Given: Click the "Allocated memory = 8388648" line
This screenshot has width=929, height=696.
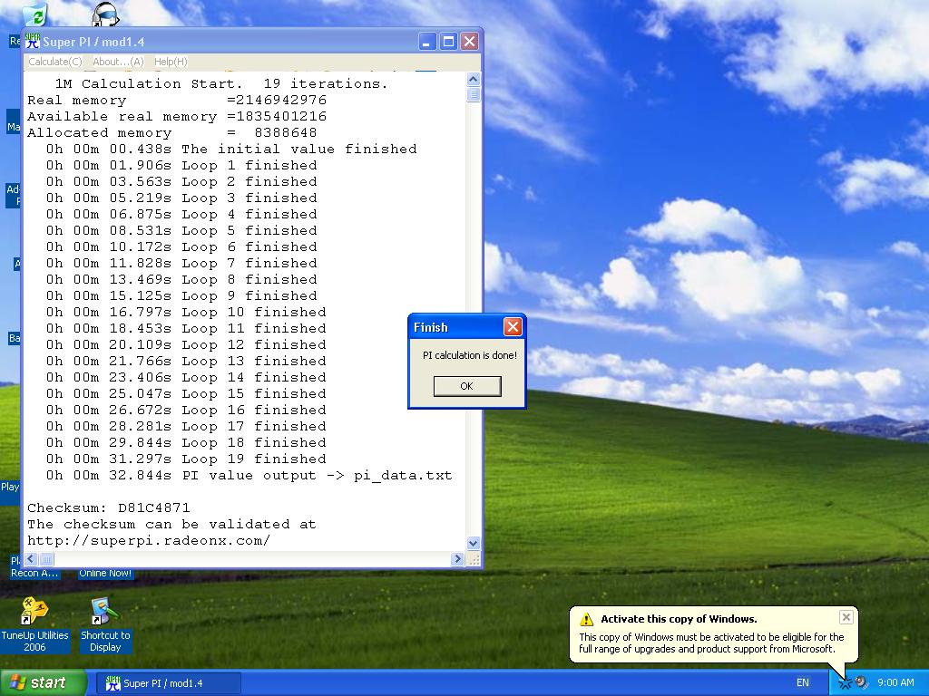Looking at the screenshot, I should click(171, 132).
